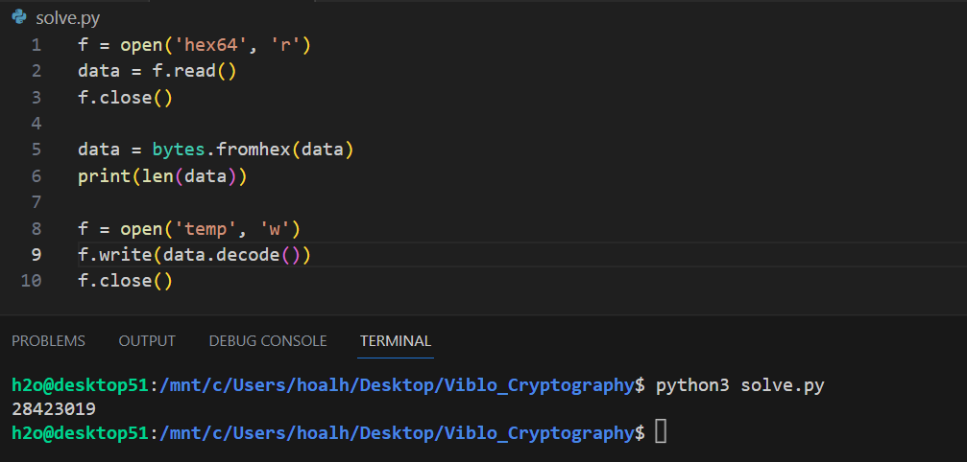Viewport: 967px width, 462px height.
Task: Select line number 9 in the gutter
Action: pyautogui.click(x=36, y=254)
